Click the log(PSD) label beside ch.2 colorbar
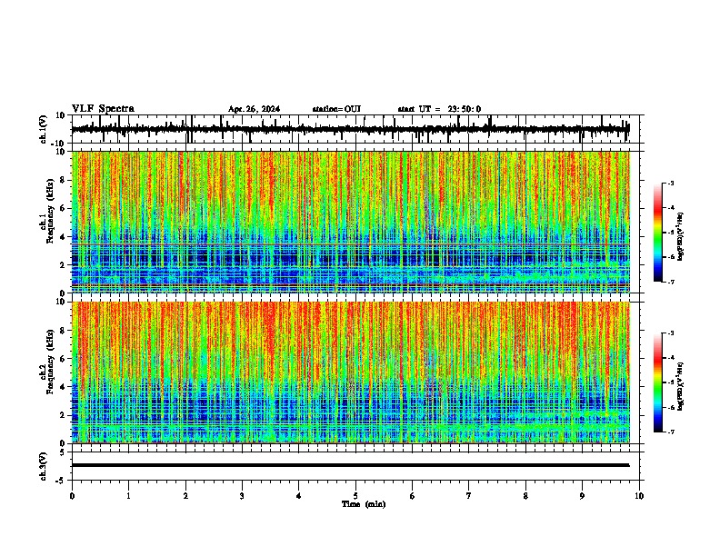 pos(680,386)
